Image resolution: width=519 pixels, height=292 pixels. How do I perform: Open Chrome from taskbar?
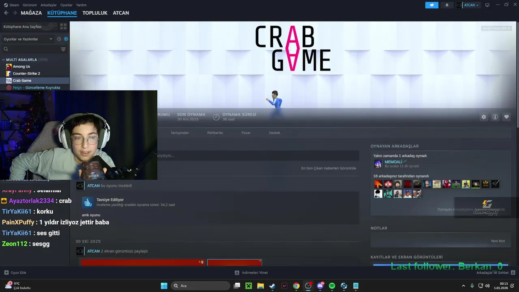tap(296, 286)
